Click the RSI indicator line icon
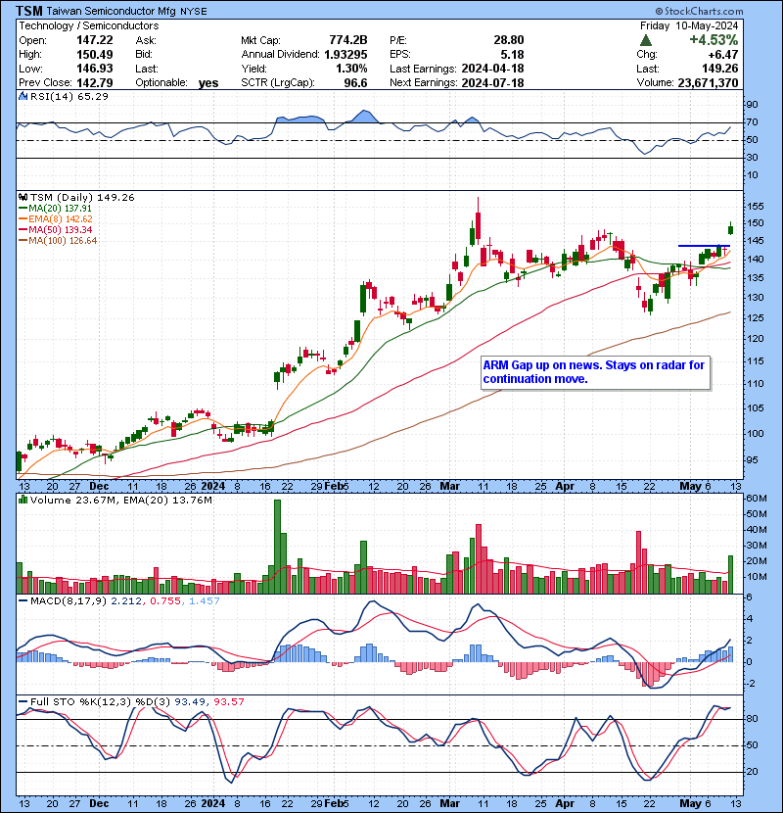This screenshot has height=813, width=783. (23, 96)
